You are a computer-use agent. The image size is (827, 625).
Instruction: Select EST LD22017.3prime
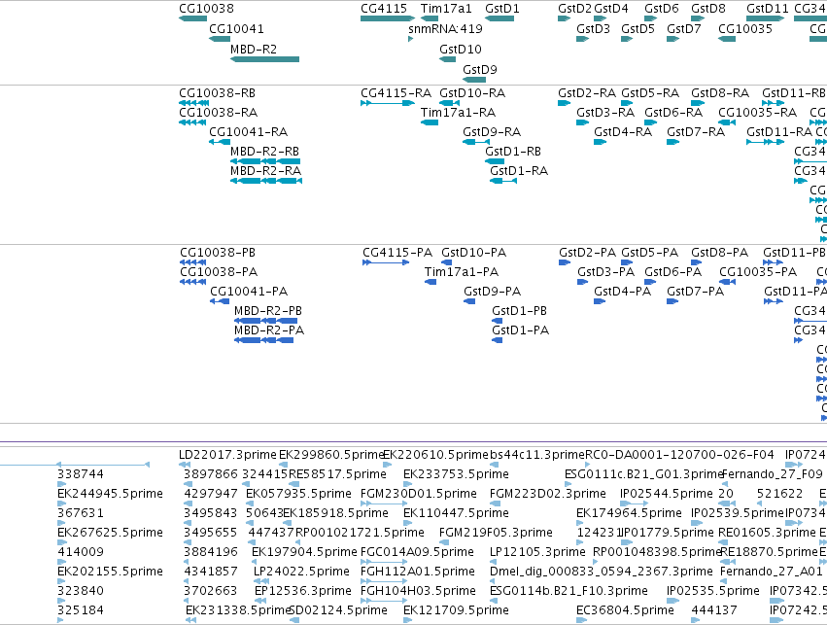point(227,455)
